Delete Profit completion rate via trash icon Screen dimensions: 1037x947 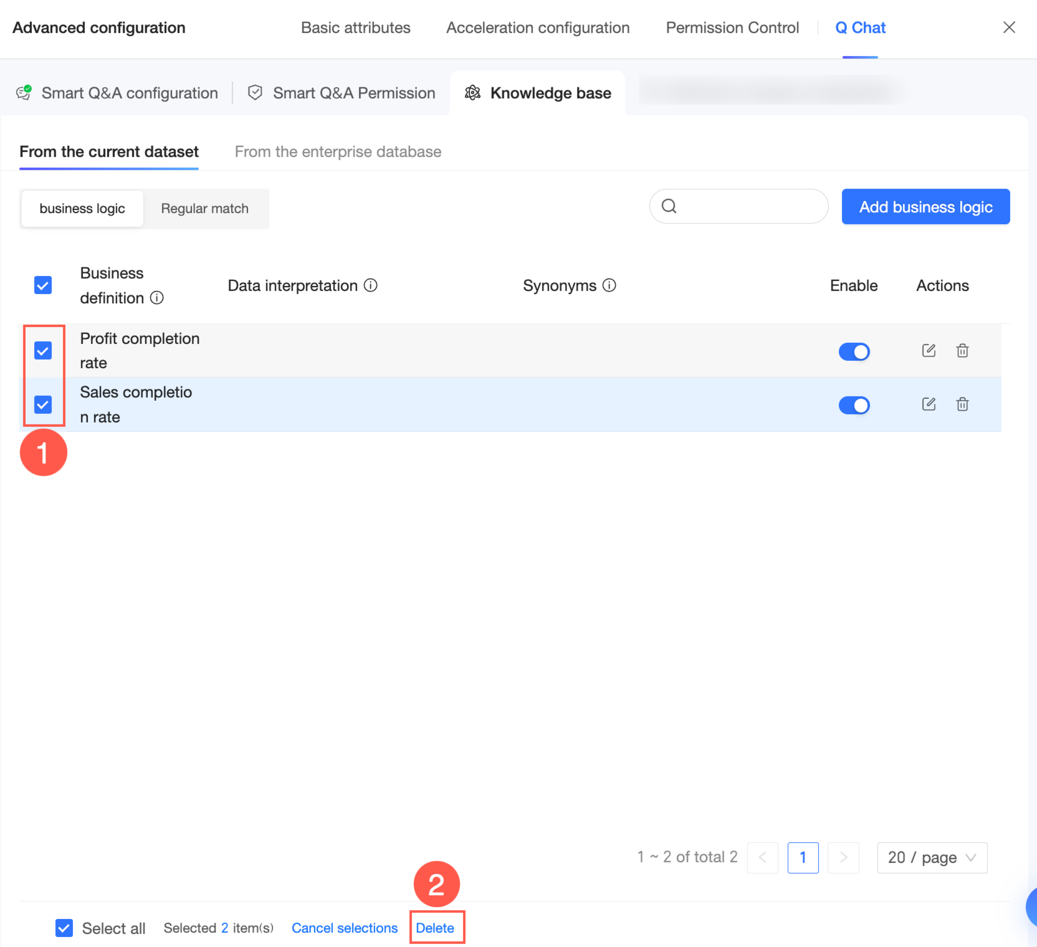pos(962,351)
